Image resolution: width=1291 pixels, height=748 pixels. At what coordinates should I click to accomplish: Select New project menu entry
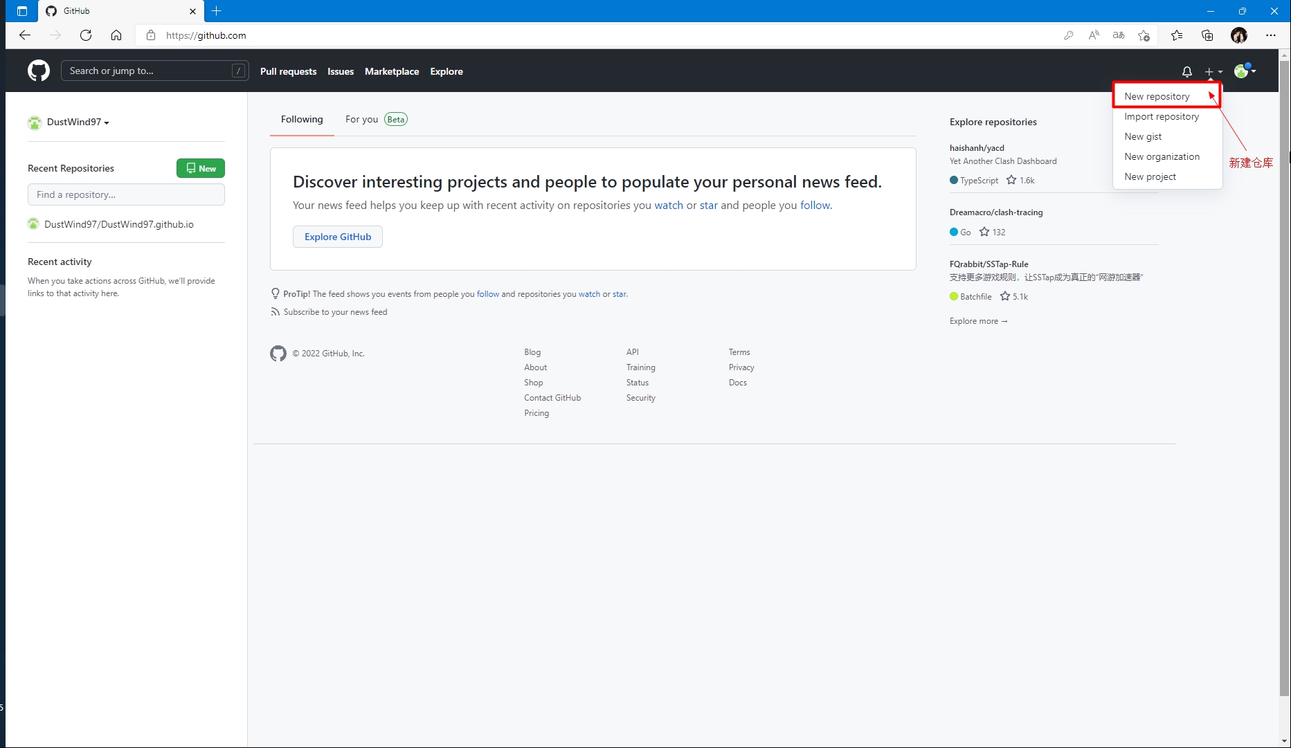pos(1166,176)
